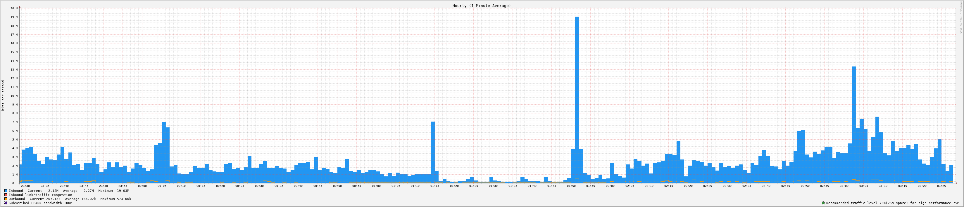The width and height of the screenshot is (964, 207).
Task: Click the purple Subscribed bandwidth legend marker
Action: click(x=6, y=203)
